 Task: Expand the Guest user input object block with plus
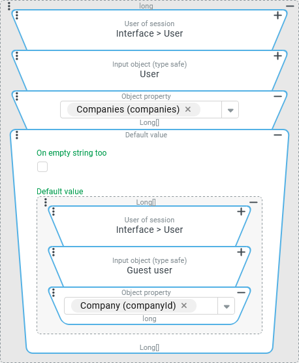242,252
